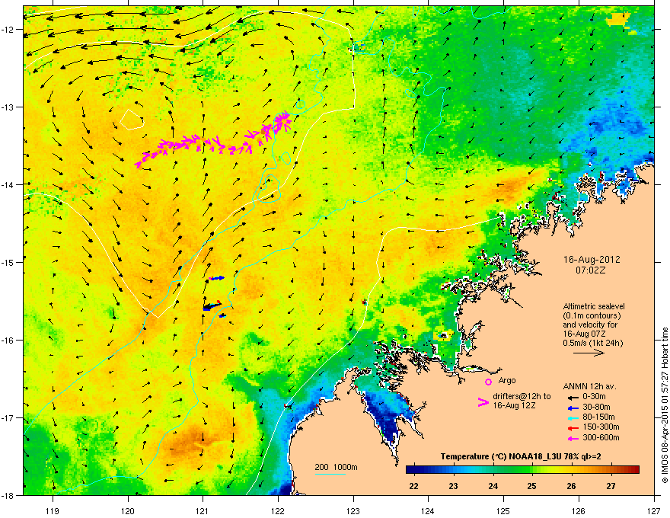Select the '150-300m' depth label
Image resolution: width=670 pixels, height=518 pixels.
point(601,427)
